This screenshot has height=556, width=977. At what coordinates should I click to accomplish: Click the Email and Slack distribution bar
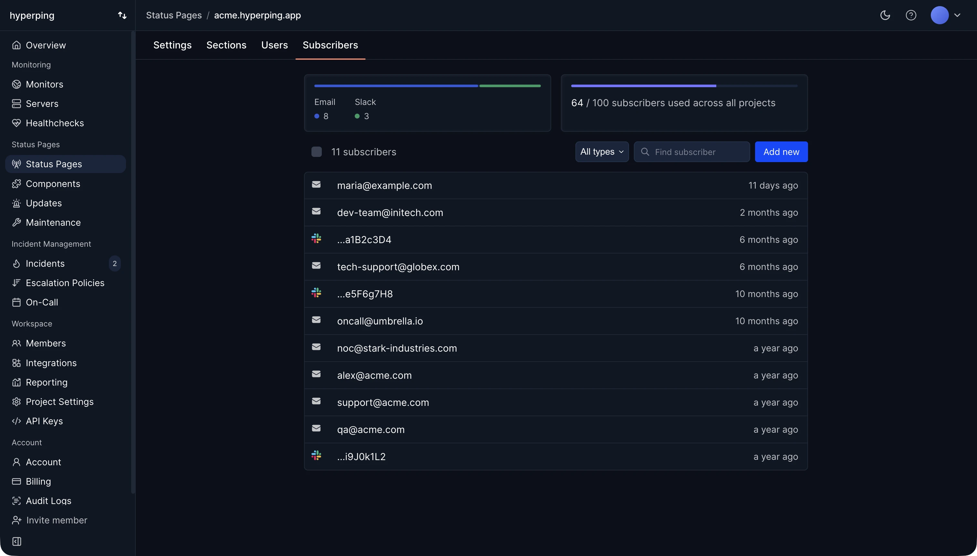point(427,86)
